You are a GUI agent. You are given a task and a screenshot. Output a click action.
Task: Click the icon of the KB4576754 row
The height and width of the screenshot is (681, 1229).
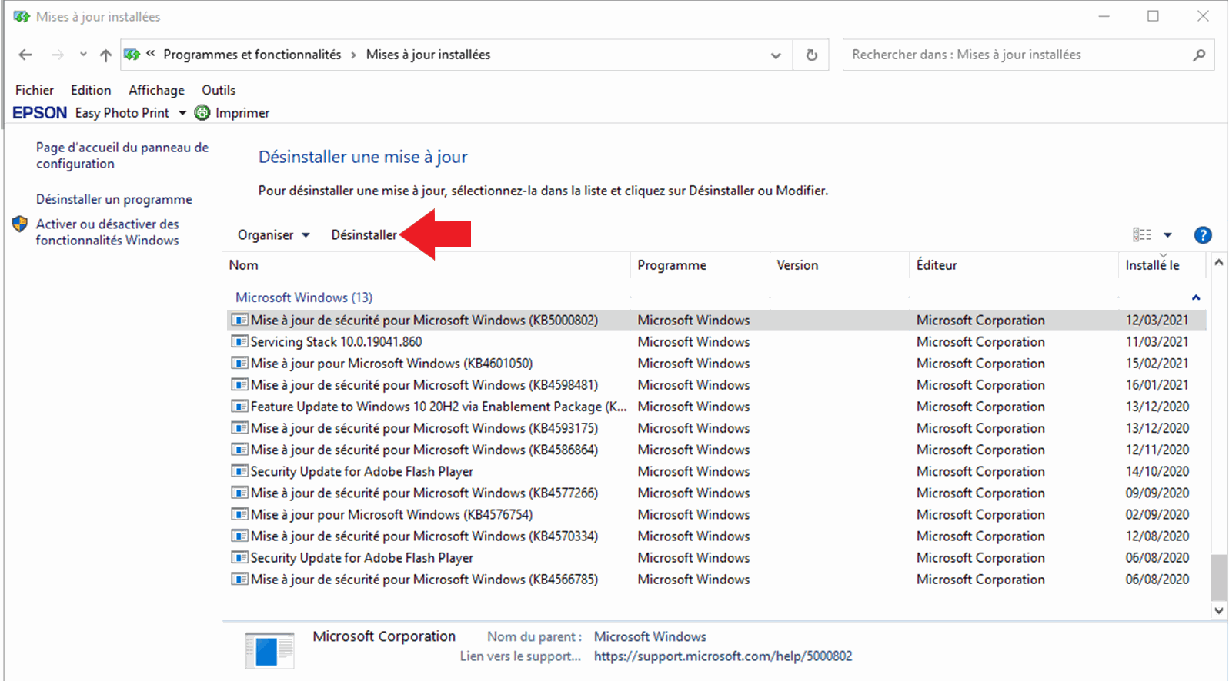pyautogui.click(x=239, y=514)
